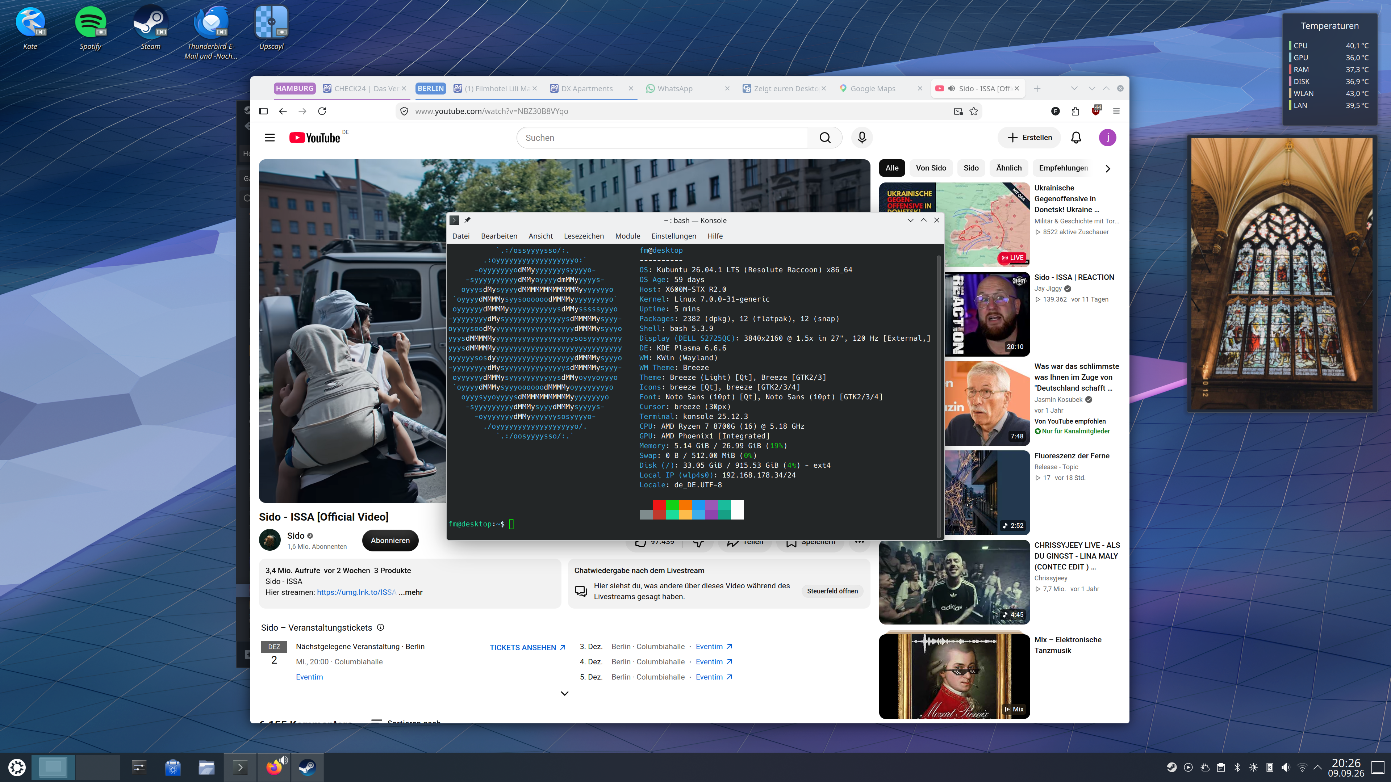Select the "Ähnlich" filter chip
The width and height of the screenshot is (1391, 782).
click(x=1009, y=168)
